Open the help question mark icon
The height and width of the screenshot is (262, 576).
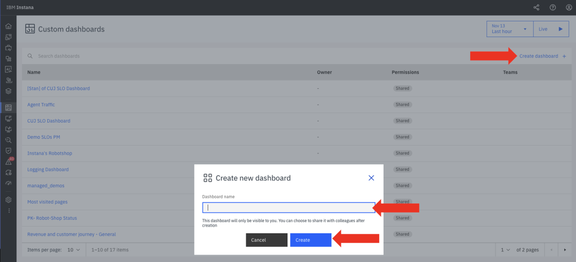click(x=552, y=7)
